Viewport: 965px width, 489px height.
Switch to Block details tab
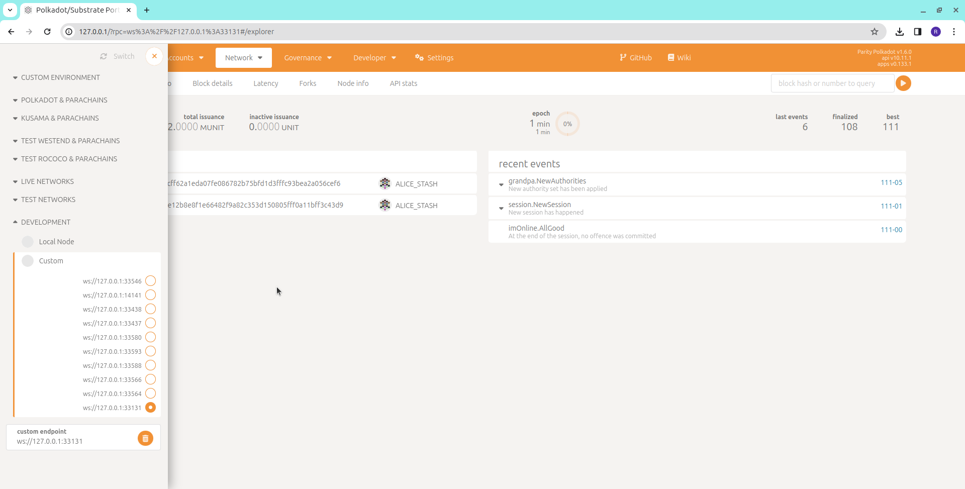213,83
